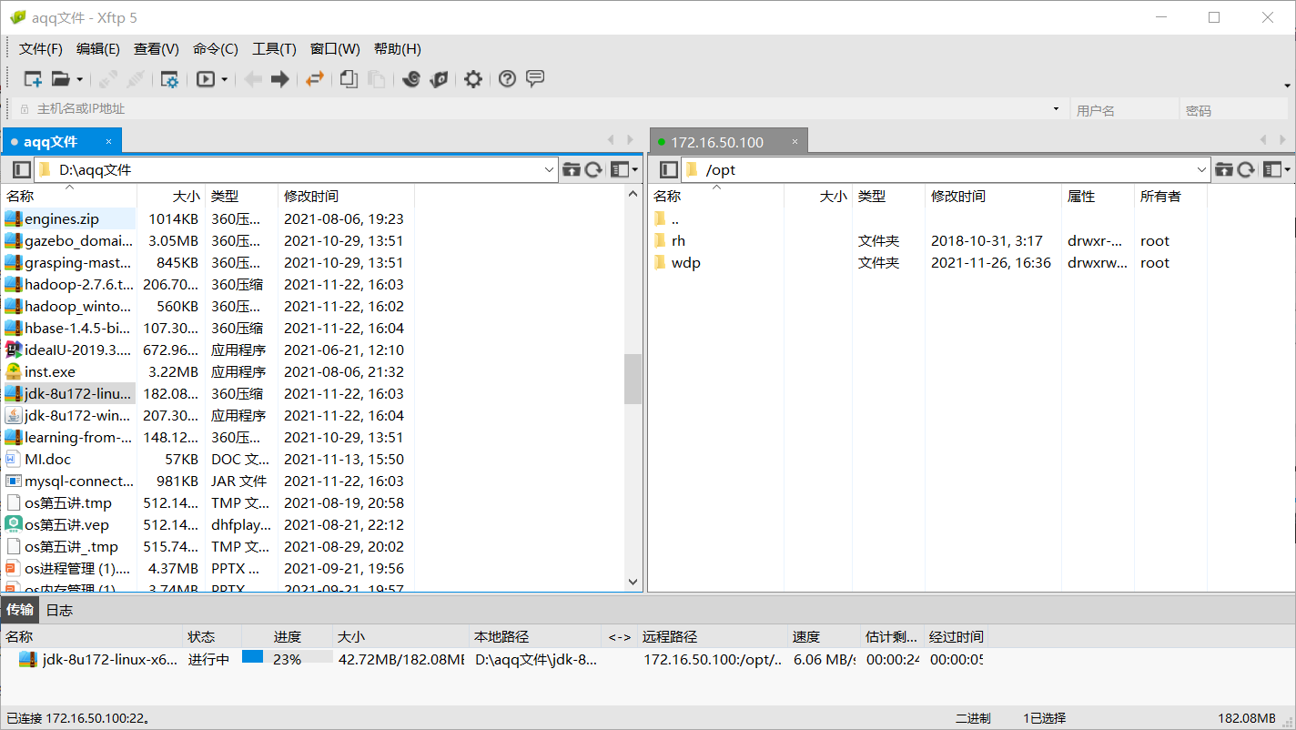Select the jdk-8u172-linux transfer row name
Image resolution: width=1296 pixels, height=730 pixels.
point(110,659)
